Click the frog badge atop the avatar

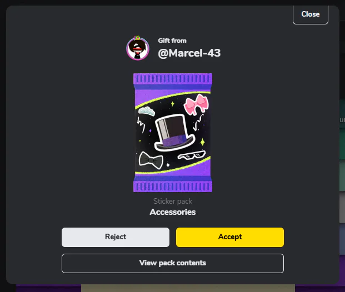point(138,38)
